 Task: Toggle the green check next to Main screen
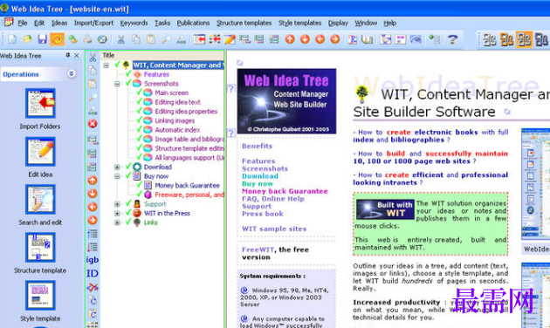pyautogui.click(x=140, y=92)
